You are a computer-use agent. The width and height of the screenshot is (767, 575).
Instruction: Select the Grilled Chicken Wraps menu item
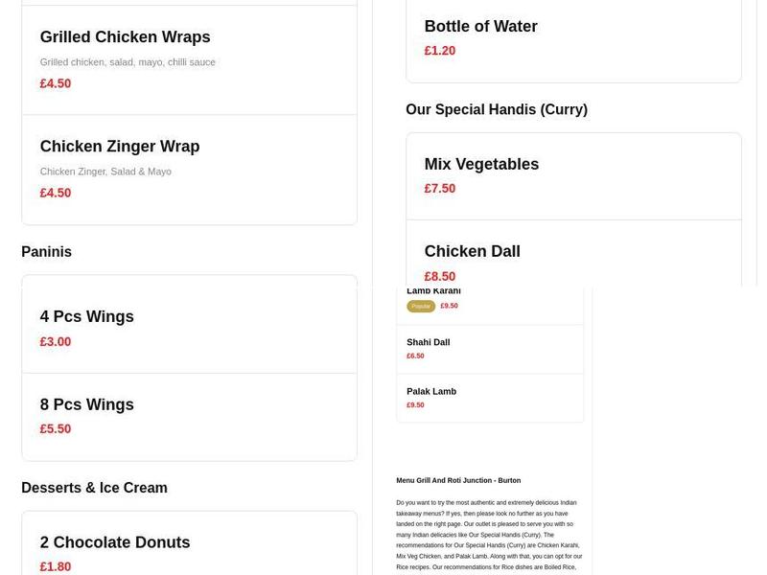125,37
